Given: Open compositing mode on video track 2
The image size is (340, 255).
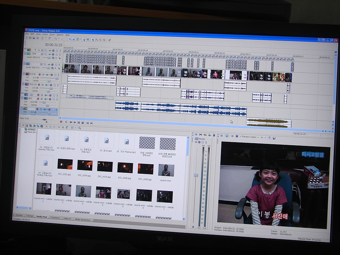Looking at the screenshot, I should coord(53,58).
